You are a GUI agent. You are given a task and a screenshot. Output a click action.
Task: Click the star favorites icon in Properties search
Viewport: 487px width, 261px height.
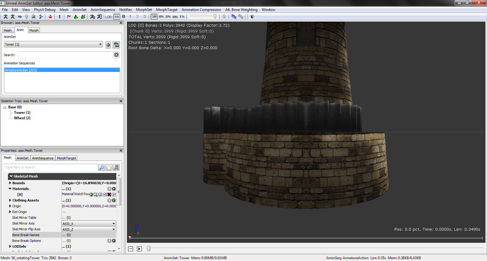click(109, 168)
